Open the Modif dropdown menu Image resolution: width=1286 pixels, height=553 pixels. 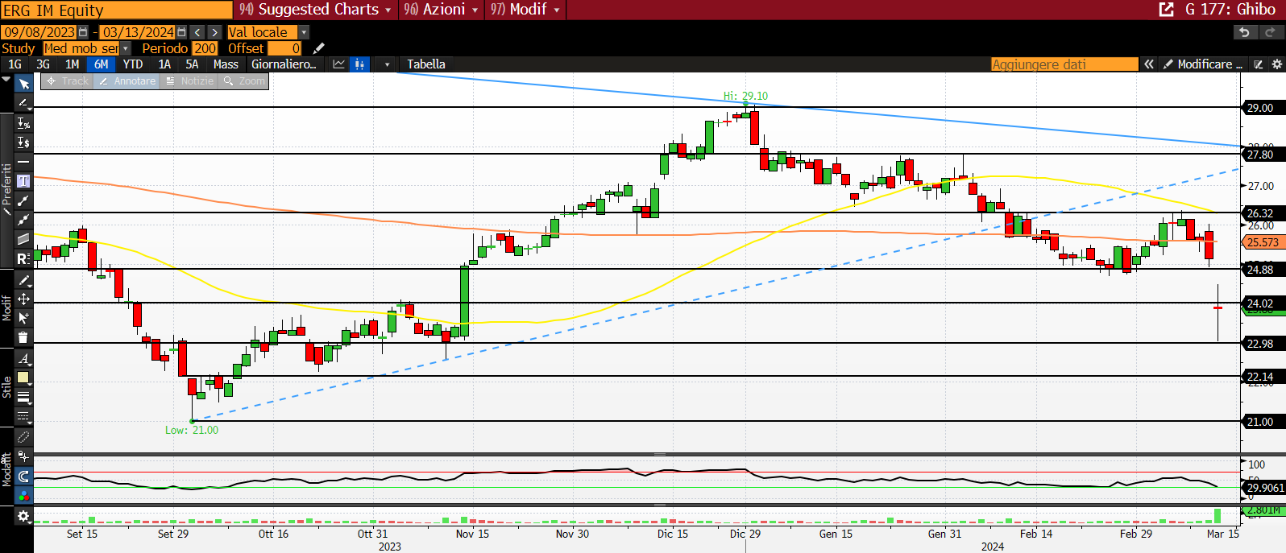click(x=525, y=9)
